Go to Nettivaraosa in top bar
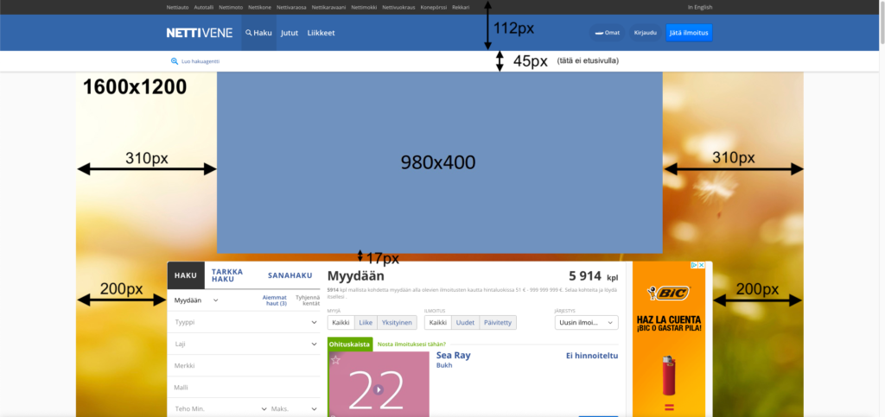This screenshot has height=417, width=885. point(290,7)
